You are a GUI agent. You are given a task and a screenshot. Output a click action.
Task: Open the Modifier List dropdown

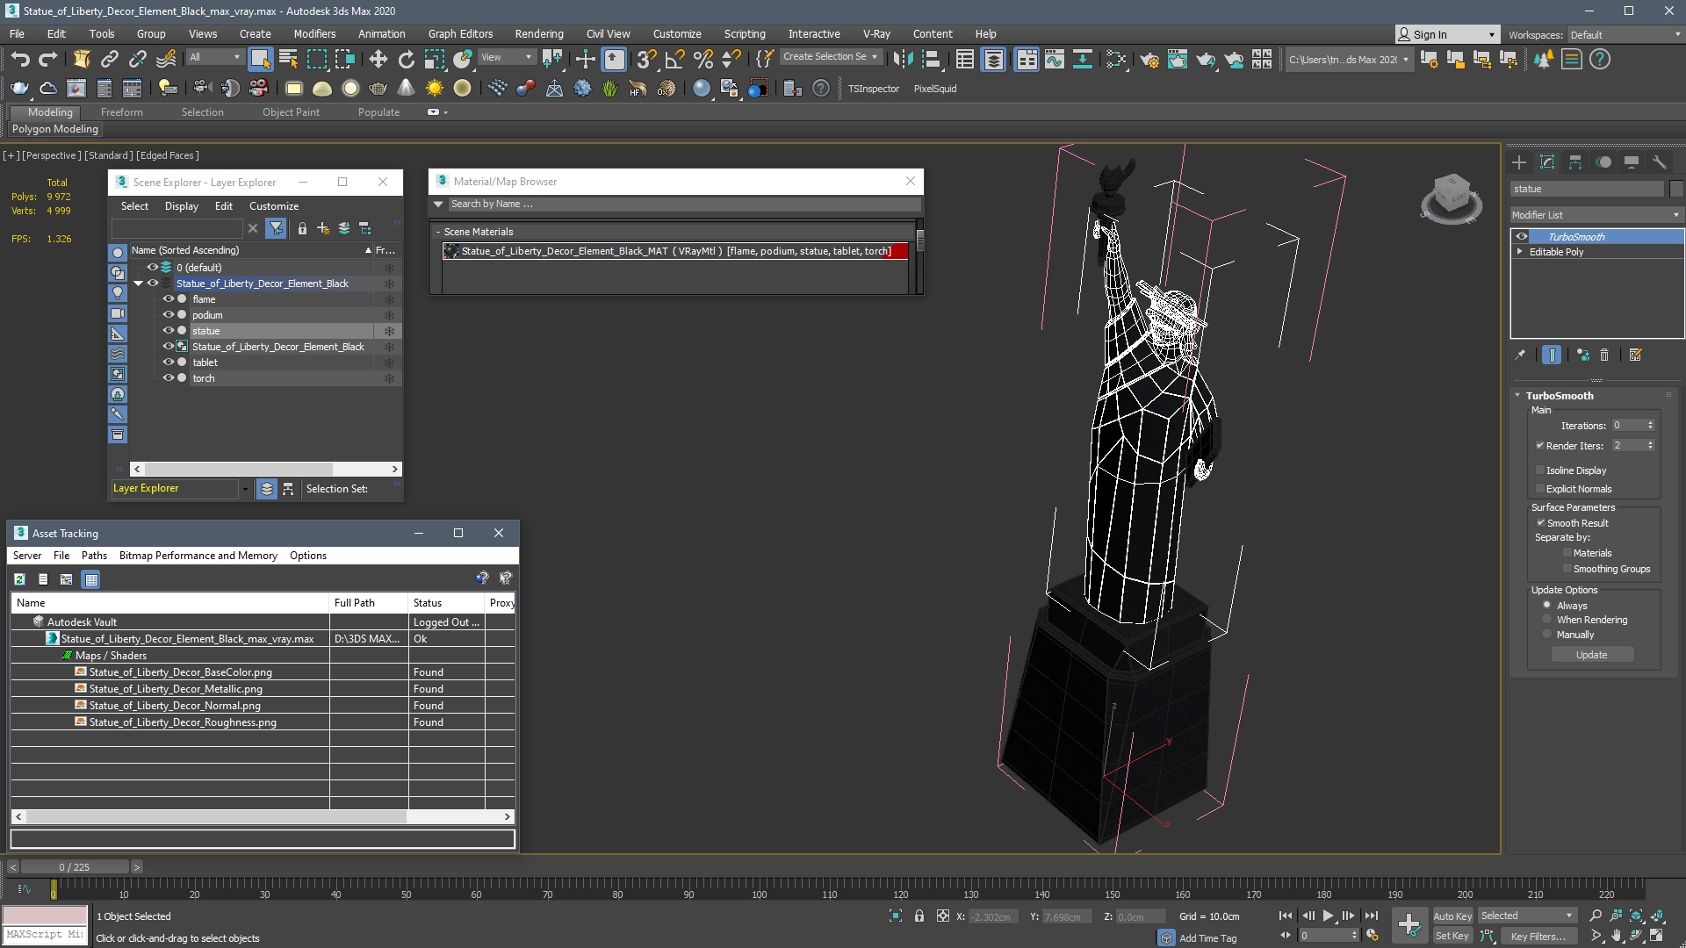click(1595, 215)
